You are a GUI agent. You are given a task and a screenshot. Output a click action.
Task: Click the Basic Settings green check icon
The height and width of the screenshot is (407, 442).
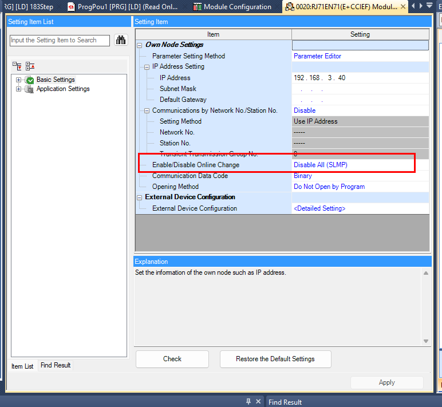point(30,80)
